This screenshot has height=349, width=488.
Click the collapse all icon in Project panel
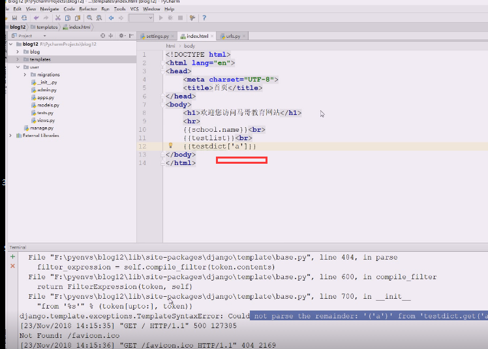click(110, 36)
